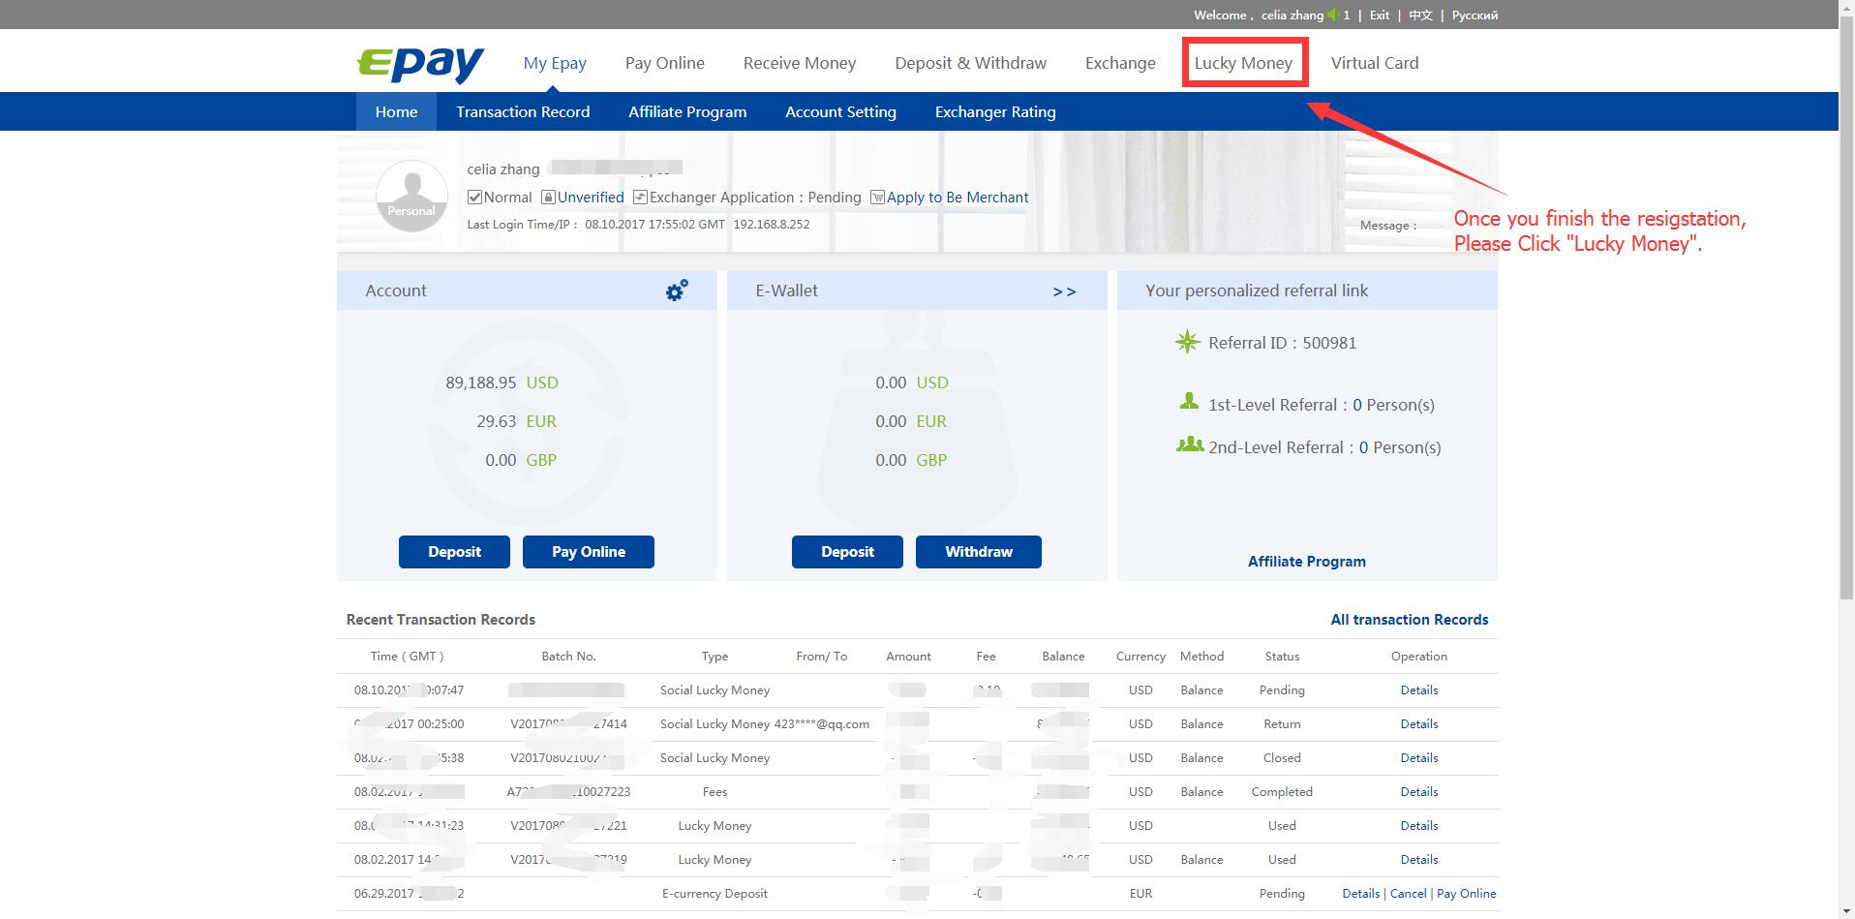The image size is (1855, 919).
Task: Click the Status column header
Action: click(1282, 657)
